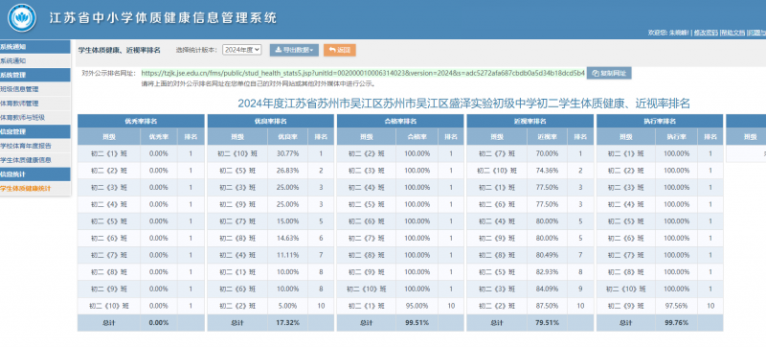The width and height of the screenshot is (766, 347).
Task: Click the 99.76% 执行率 total cell
Action: [677, 323]
